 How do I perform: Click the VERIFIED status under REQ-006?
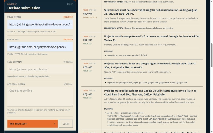pos(87,98)
